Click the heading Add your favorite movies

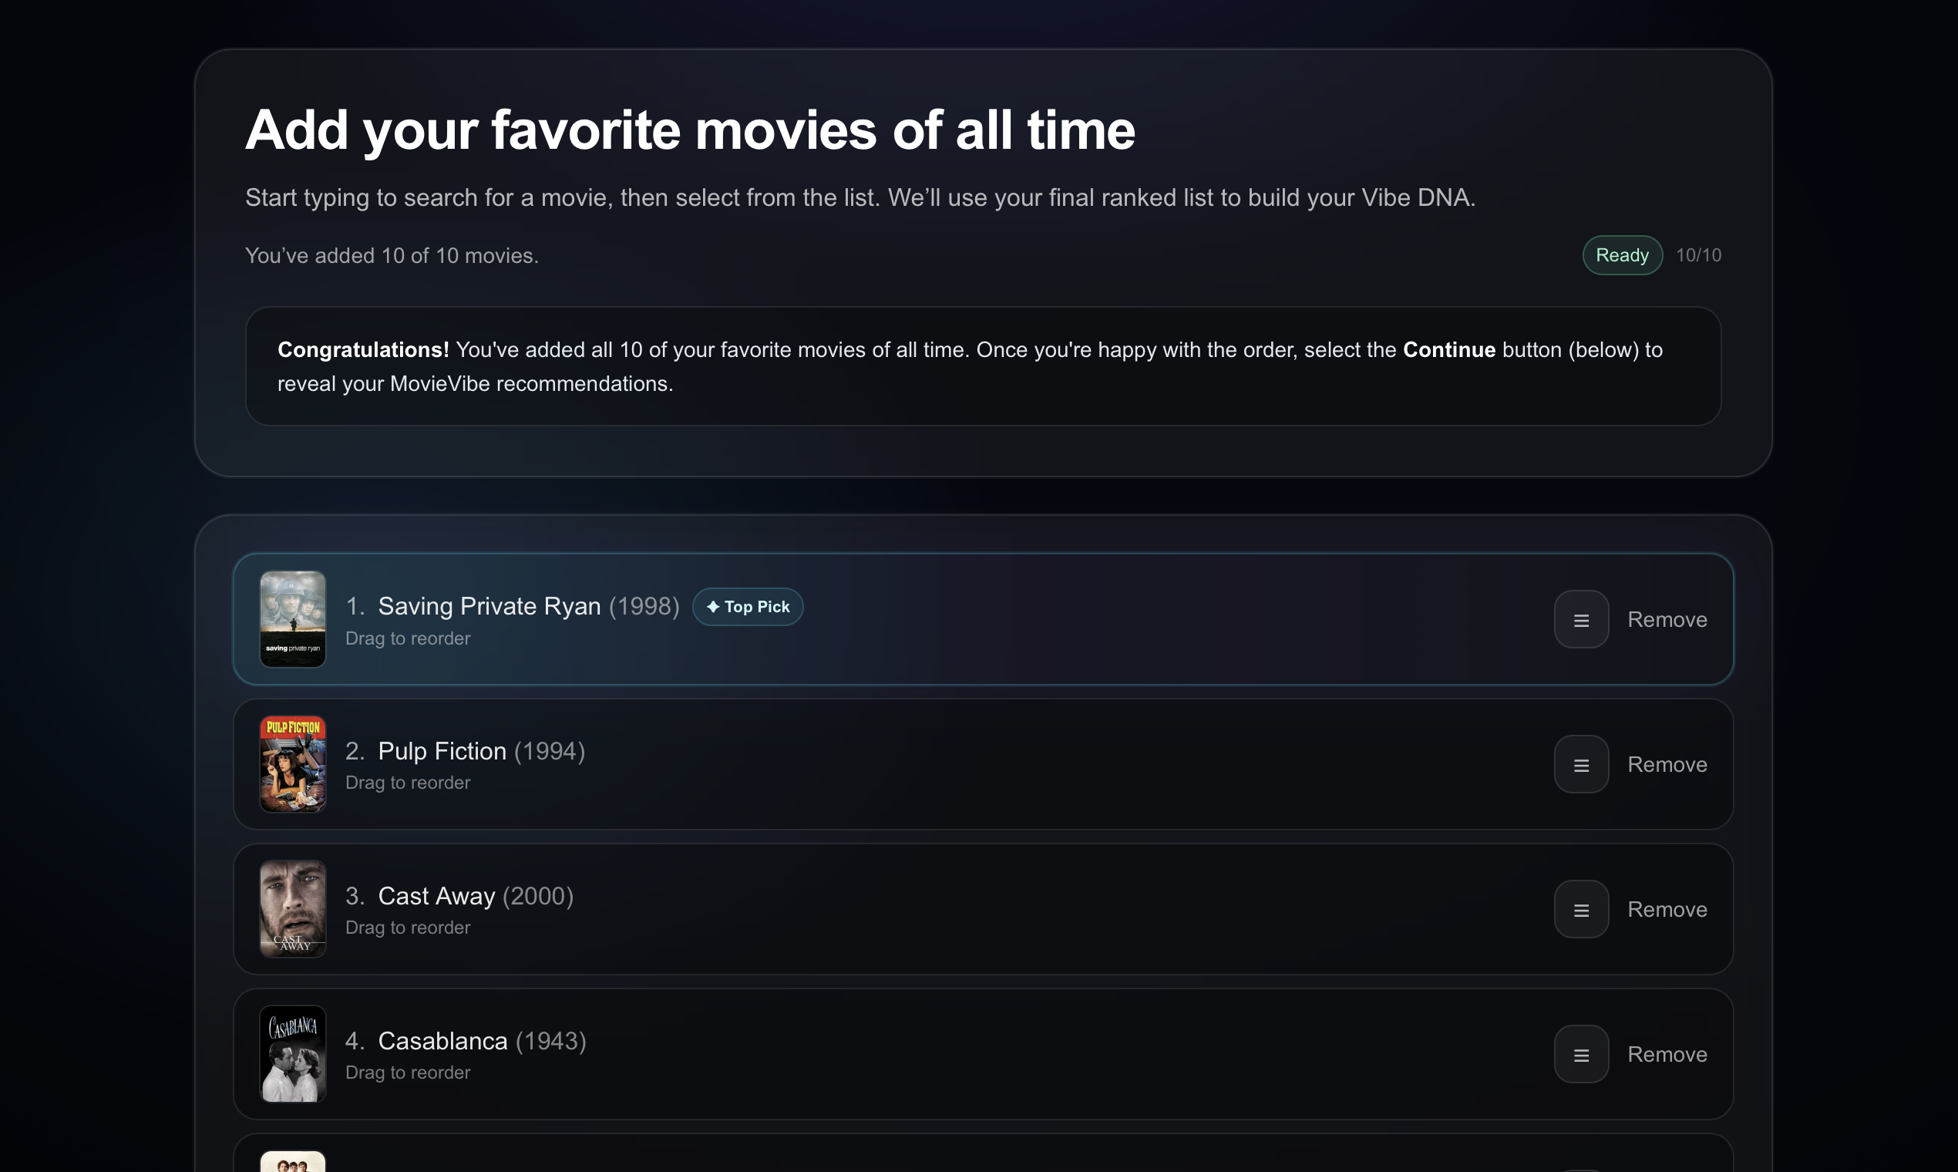click(x=690, y=129)
